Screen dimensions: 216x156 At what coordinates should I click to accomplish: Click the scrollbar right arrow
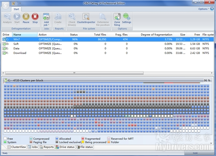212,73
